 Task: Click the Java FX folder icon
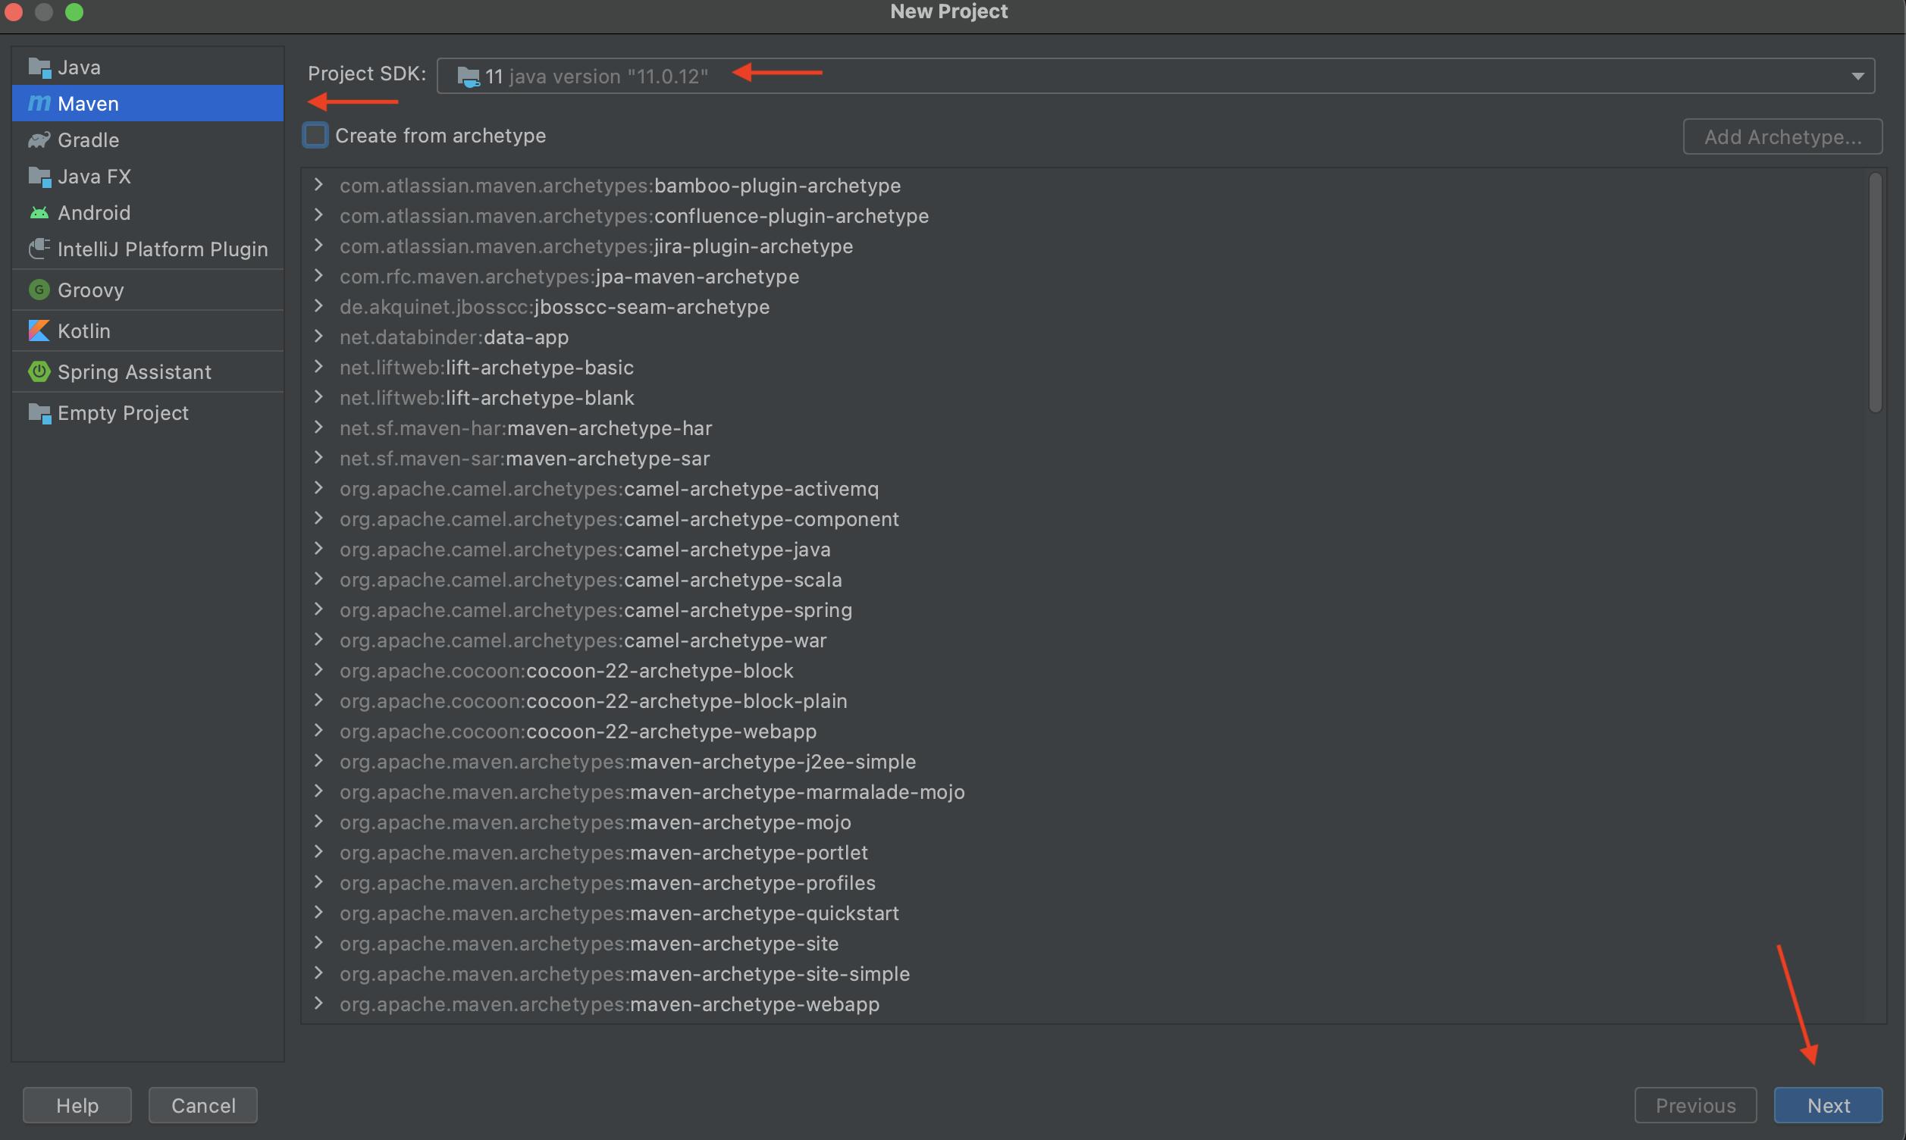(x=39, y=177)
